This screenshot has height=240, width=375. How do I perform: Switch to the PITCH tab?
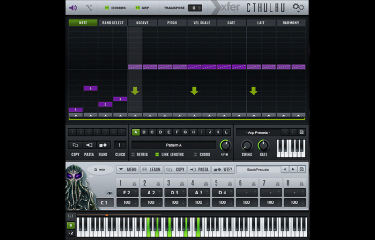pos(172,23)
